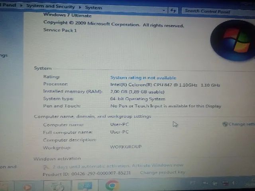Click the User-PC full computer name value

120,132
